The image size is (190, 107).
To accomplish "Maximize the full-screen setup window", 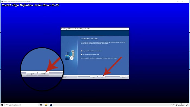I will [x=182, y=1].
